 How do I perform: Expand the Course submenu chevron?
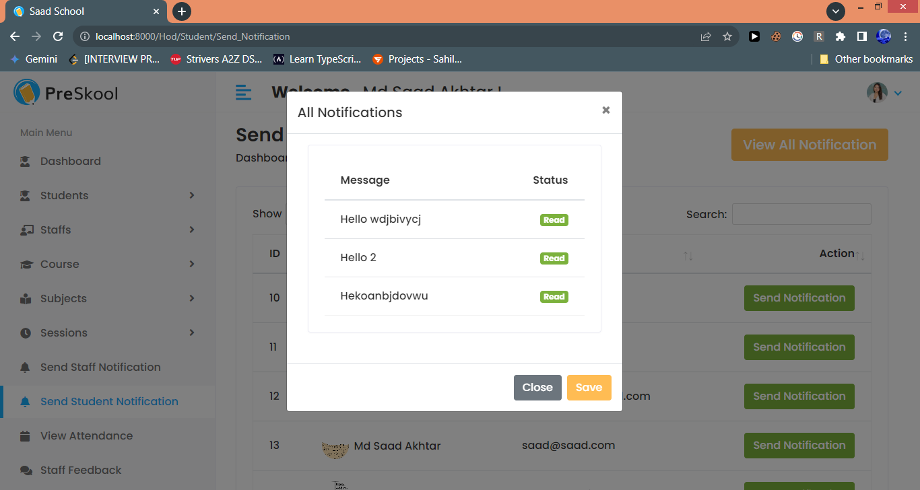[x=192, y=264]
